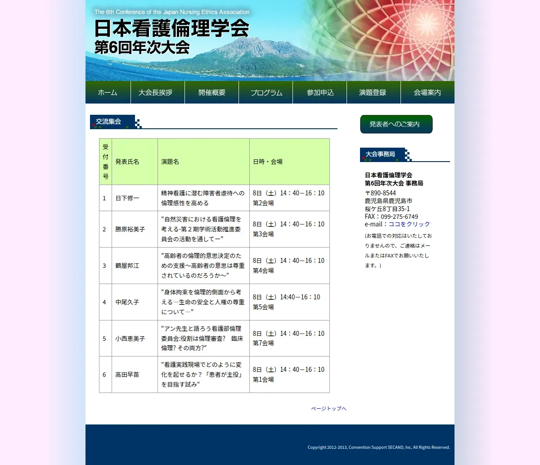
Task: Click the title starting 高齢者の倫理的意思決定
Action: pyautogui.click(x=203, y=266)
